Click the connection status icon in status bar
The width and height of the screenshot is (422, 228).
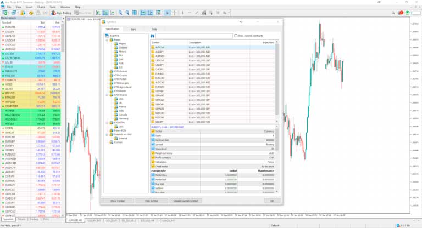coord(398,226)
